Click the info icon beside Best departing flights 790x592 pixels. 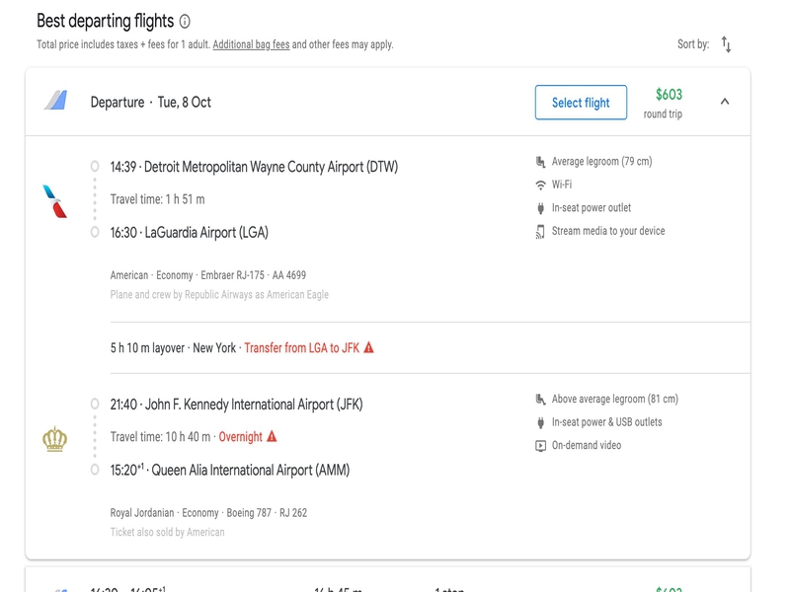pyautogui.click(x=185, y=22)
